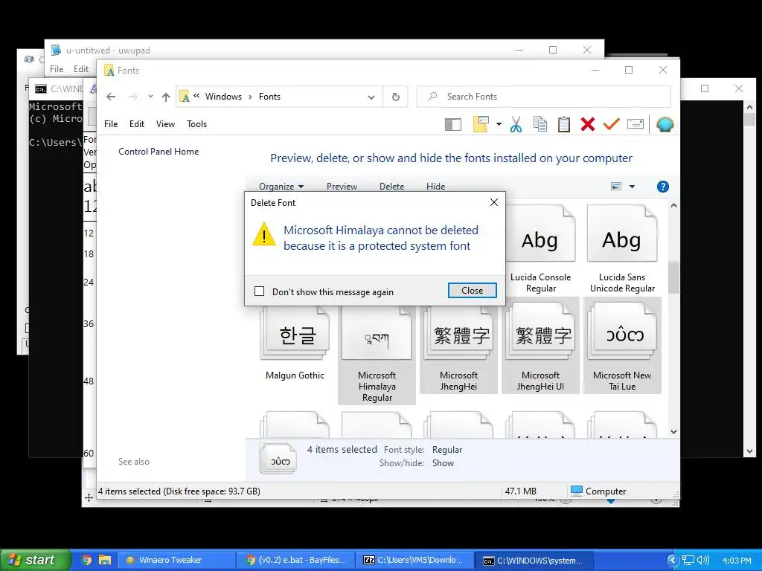Screen dimensions: 762x571
Task: Open file explorer from quick launch bar
Action: click(104, 560)
